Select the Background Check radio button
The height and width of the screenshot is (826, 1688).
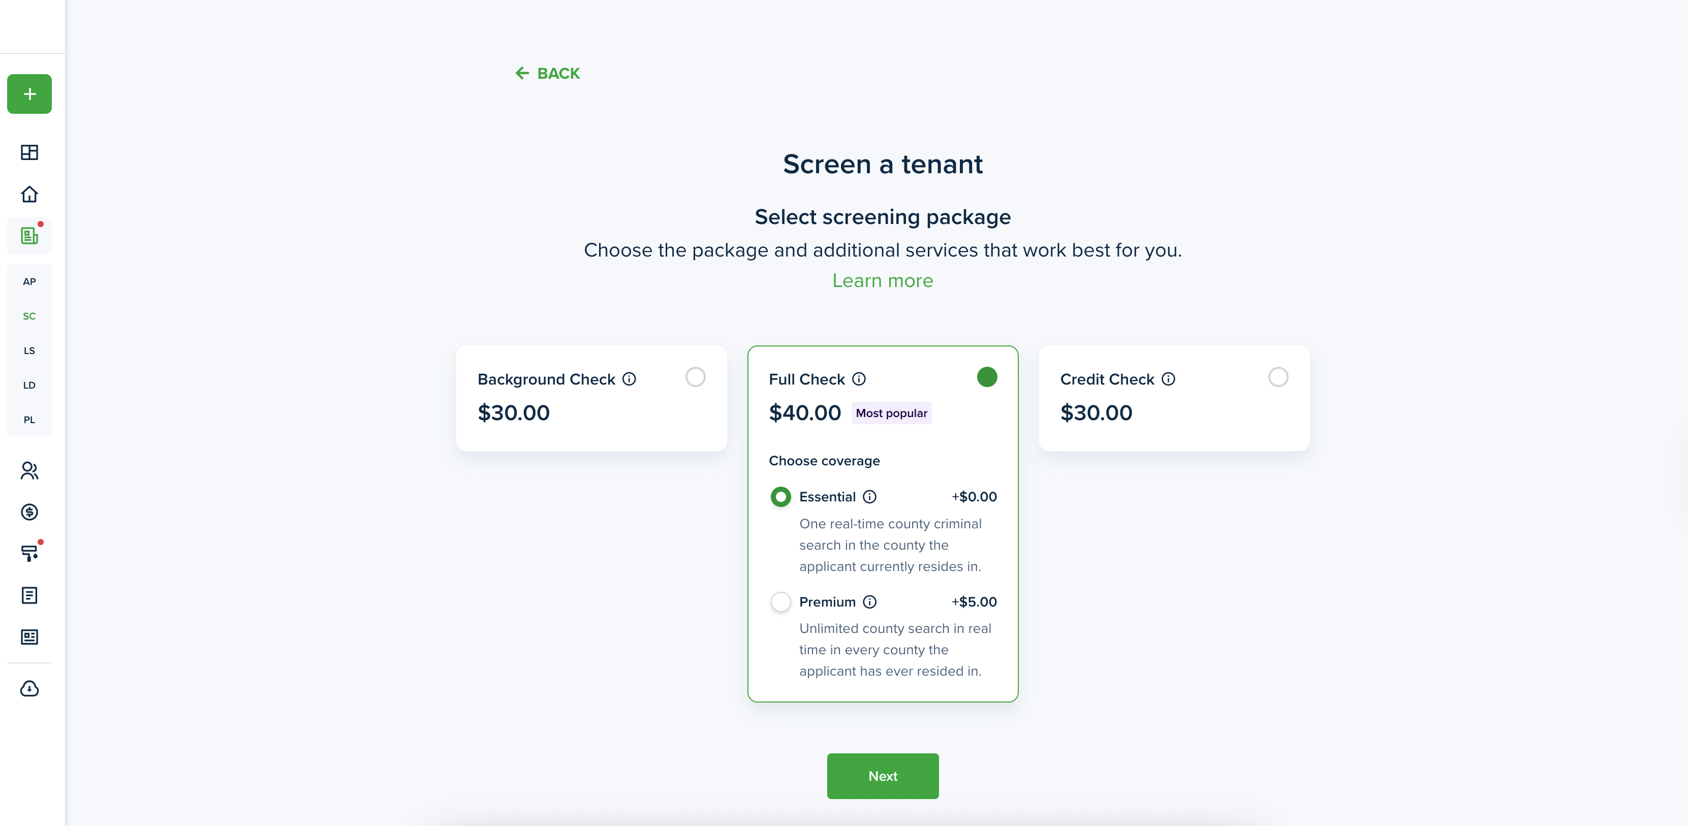[695, 377]
